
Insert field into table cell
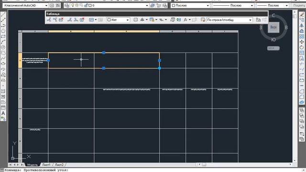[x=179, y=20]
